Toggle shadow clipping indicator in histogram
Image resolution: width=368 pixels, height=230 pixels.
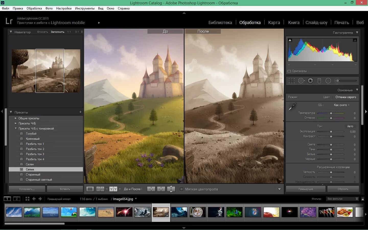[x=290, y=40]
